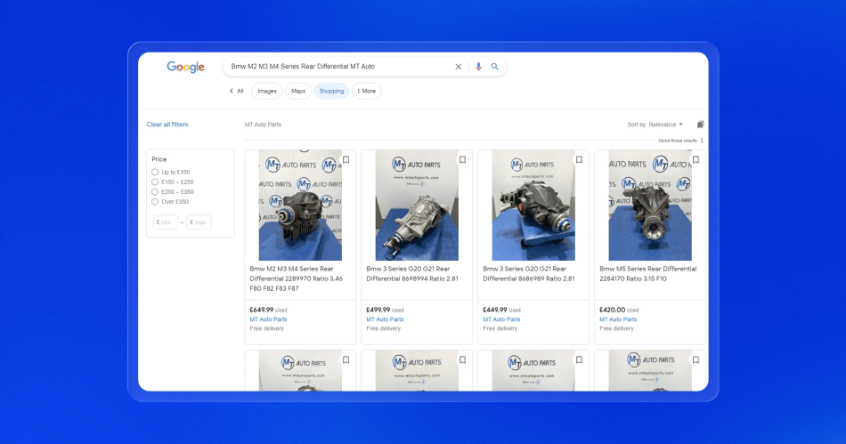
Task: Bookmark the first listing in second row
Action: (x=346, y=360)
